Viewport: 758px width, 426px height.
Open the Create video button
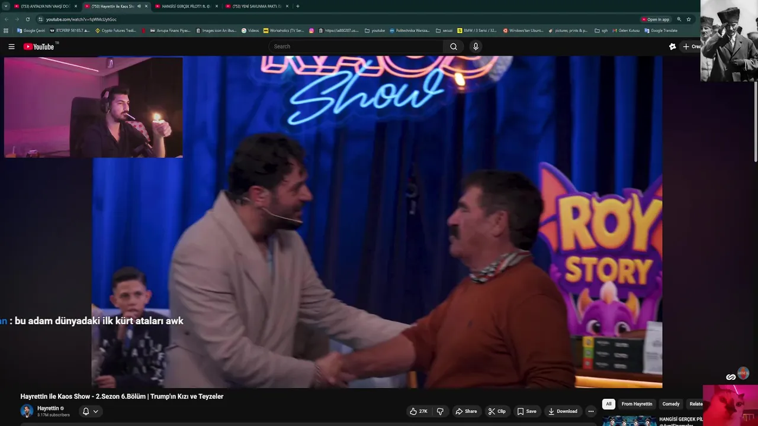[691, 47]
